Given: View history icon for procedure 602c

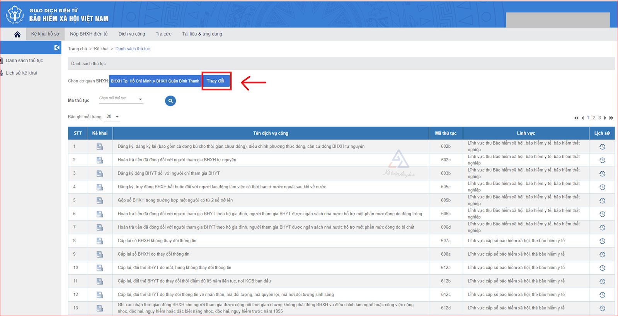Looking at the screenshot, I should point(602,160).
